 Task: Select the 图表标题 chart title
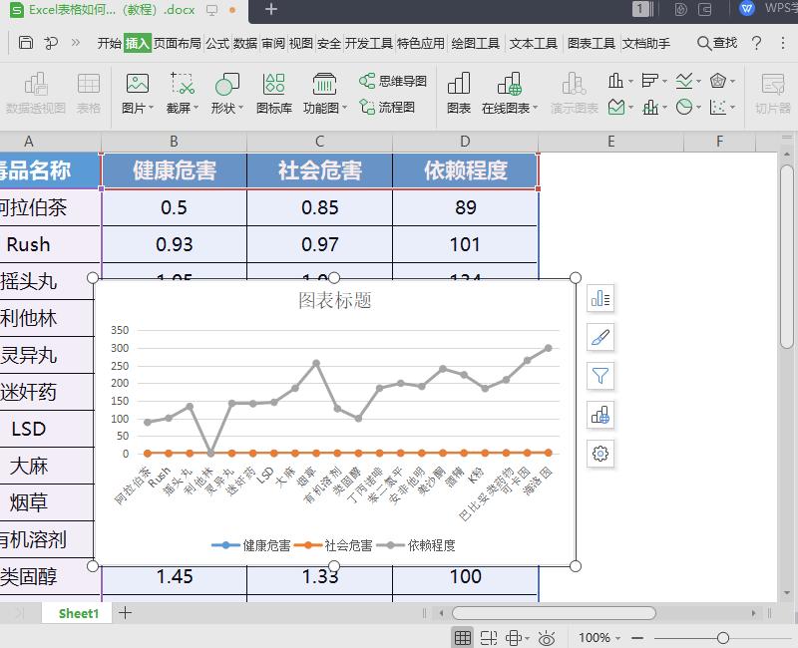pos(336,302)
